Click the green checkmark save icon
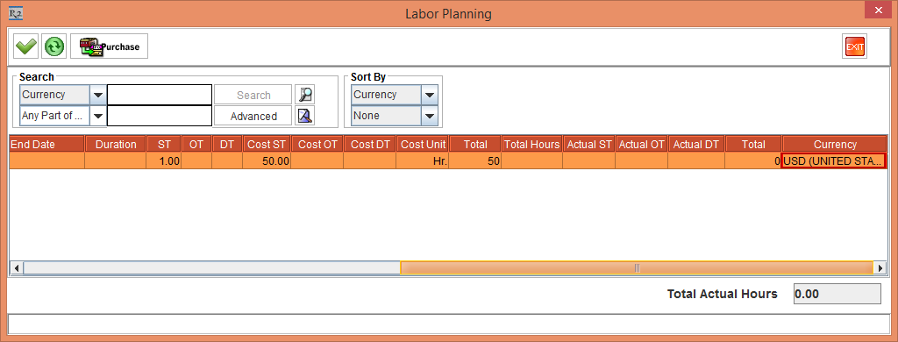Viewport: 898px width, 342px height. (25, 46)
